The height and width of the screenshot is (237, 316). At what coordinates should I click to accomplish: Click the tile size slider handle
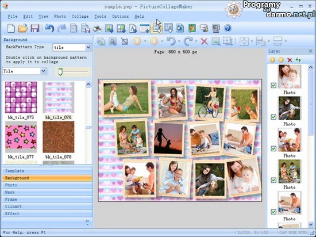(60, 72)
